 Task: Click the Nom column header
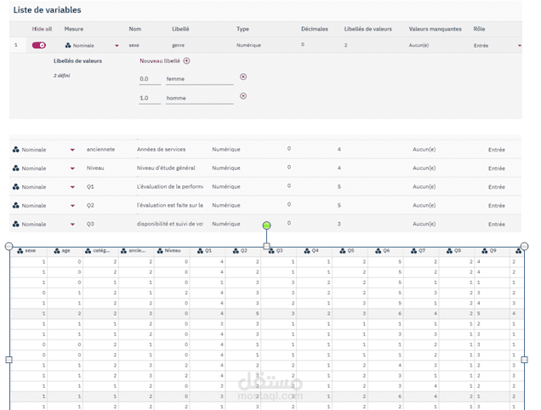(135, 29)
